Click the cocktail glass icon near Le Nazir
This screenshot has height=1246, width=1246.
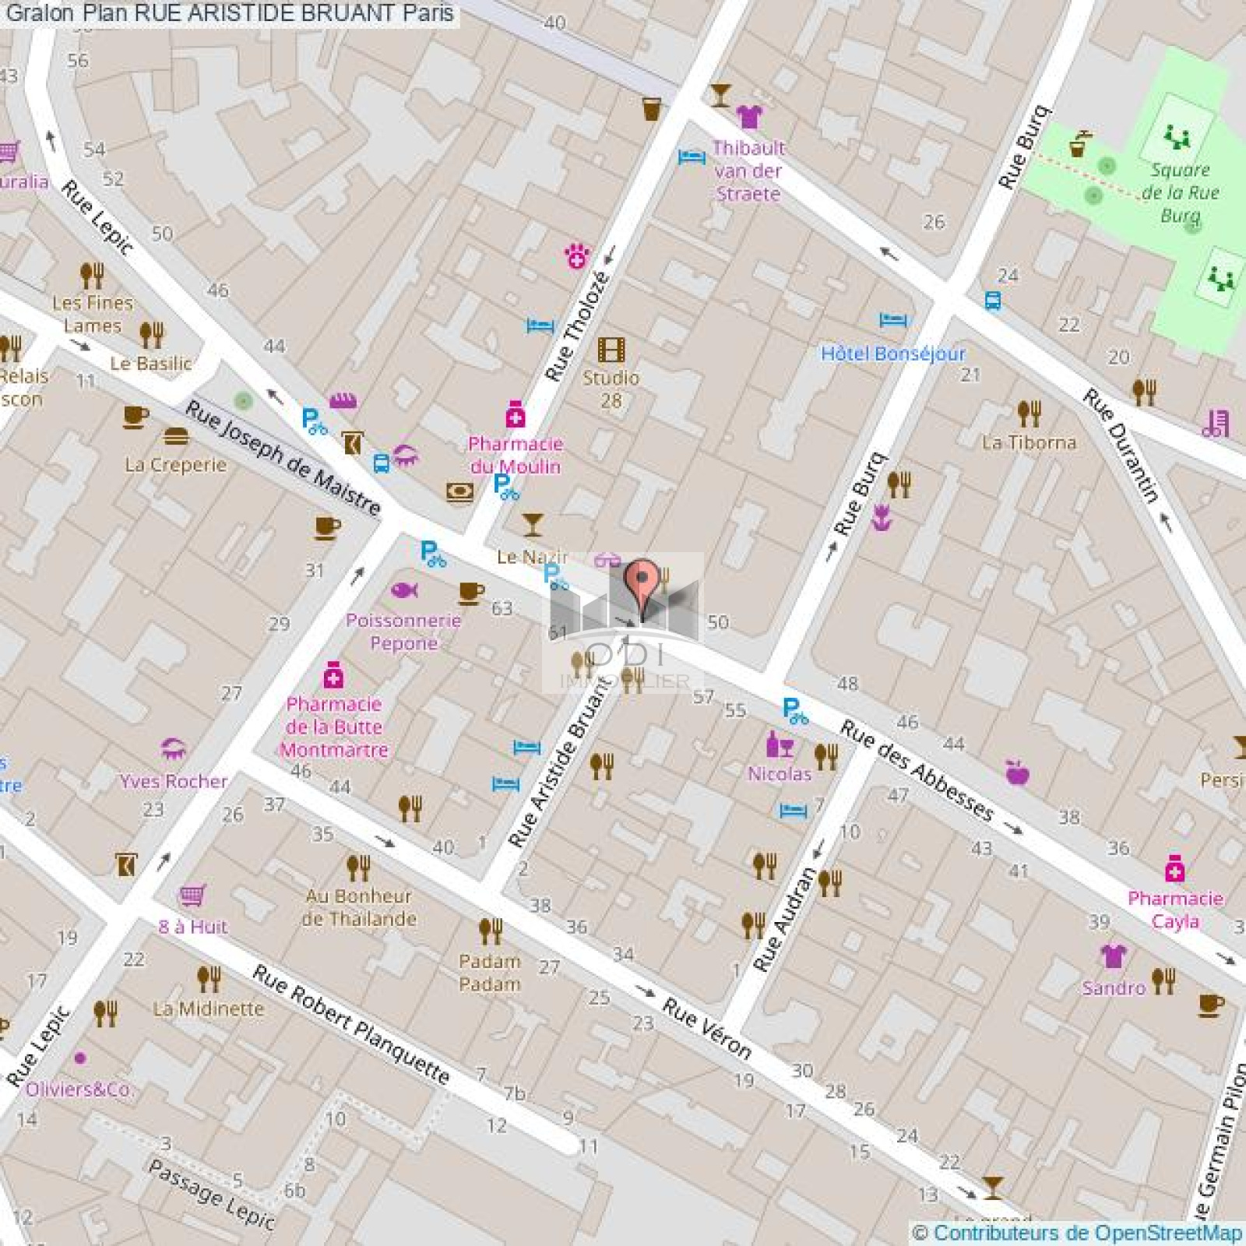tap(532, 523)
